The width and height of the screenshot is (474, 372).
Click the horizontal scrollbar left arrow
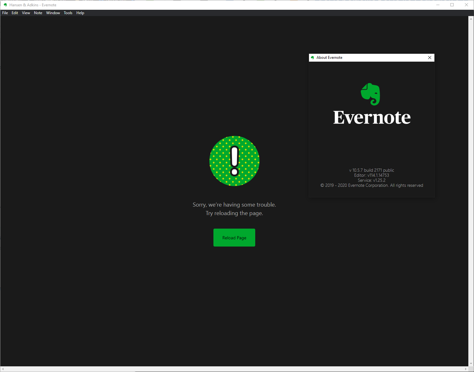3,369
